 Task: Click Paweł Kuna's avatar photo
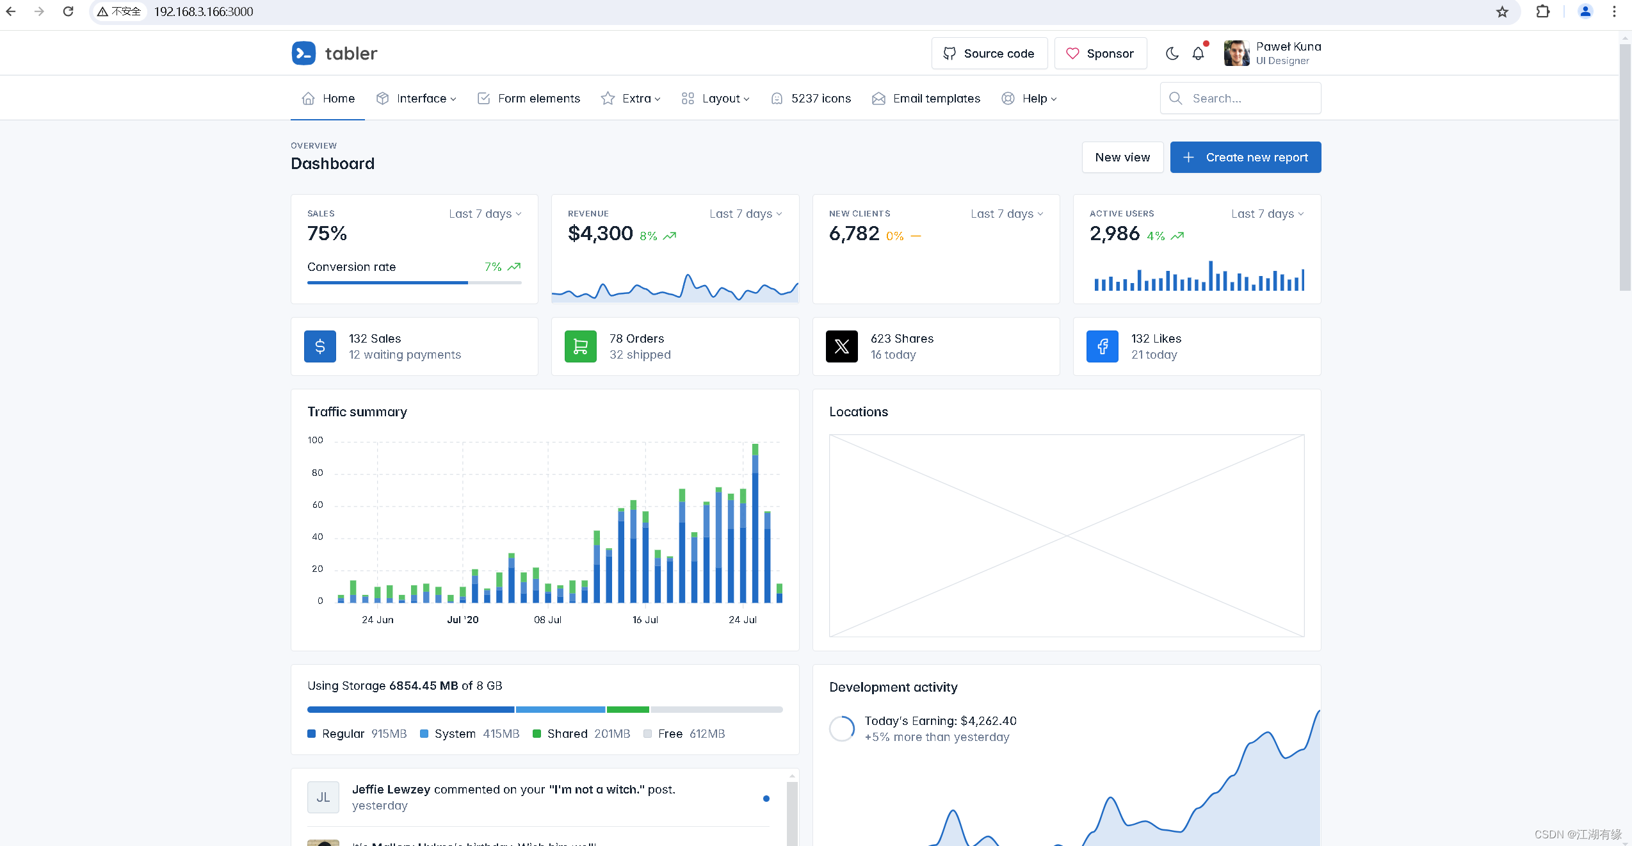point(1236,53)
